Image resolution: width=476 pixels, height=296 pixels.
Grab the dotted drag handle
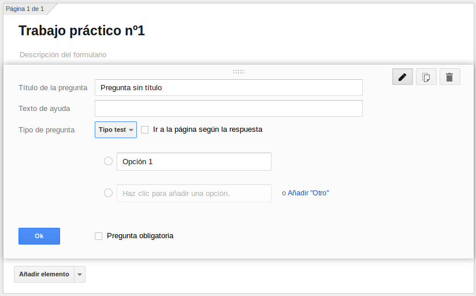[x=238, y=72]
